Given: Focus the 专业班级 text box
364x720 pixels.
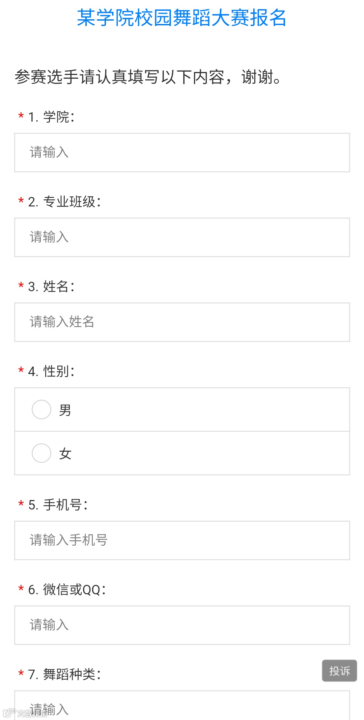Looking at the screenshot, I should point(182,237).
